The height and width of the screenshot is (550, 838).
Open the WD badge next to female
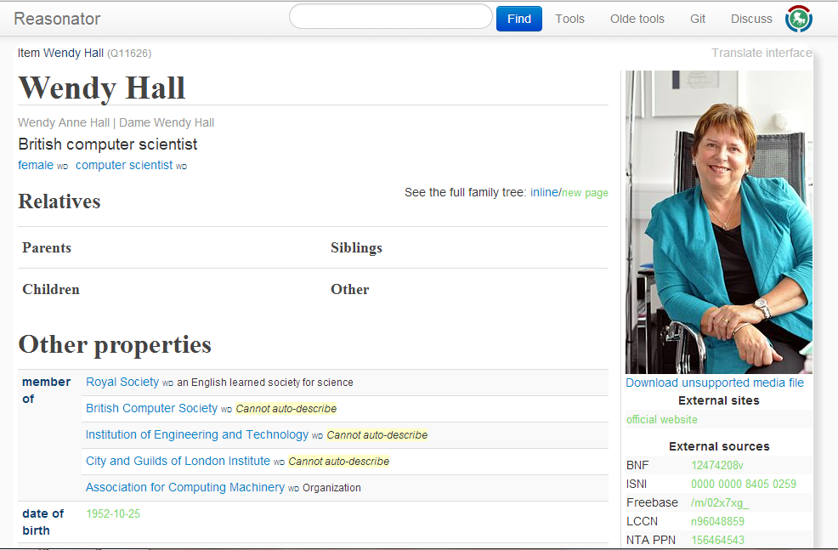[63, 167]
